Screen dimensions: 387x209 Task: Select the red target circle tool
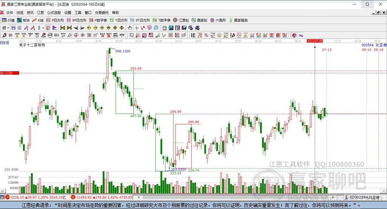(x=76, y=35)
